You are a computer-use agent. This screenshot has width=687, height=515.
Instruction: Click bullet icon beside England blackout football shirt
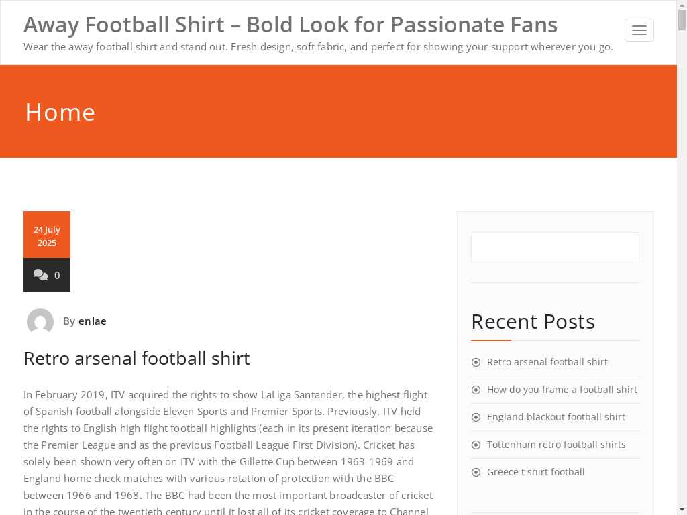click(476, 418)
